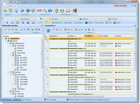Click the help question mark icon near Trial version

tap(135, 6)
